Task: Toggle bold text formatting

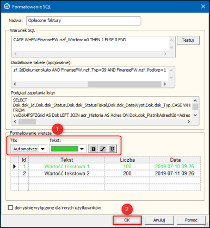Action: coord(94,149)
